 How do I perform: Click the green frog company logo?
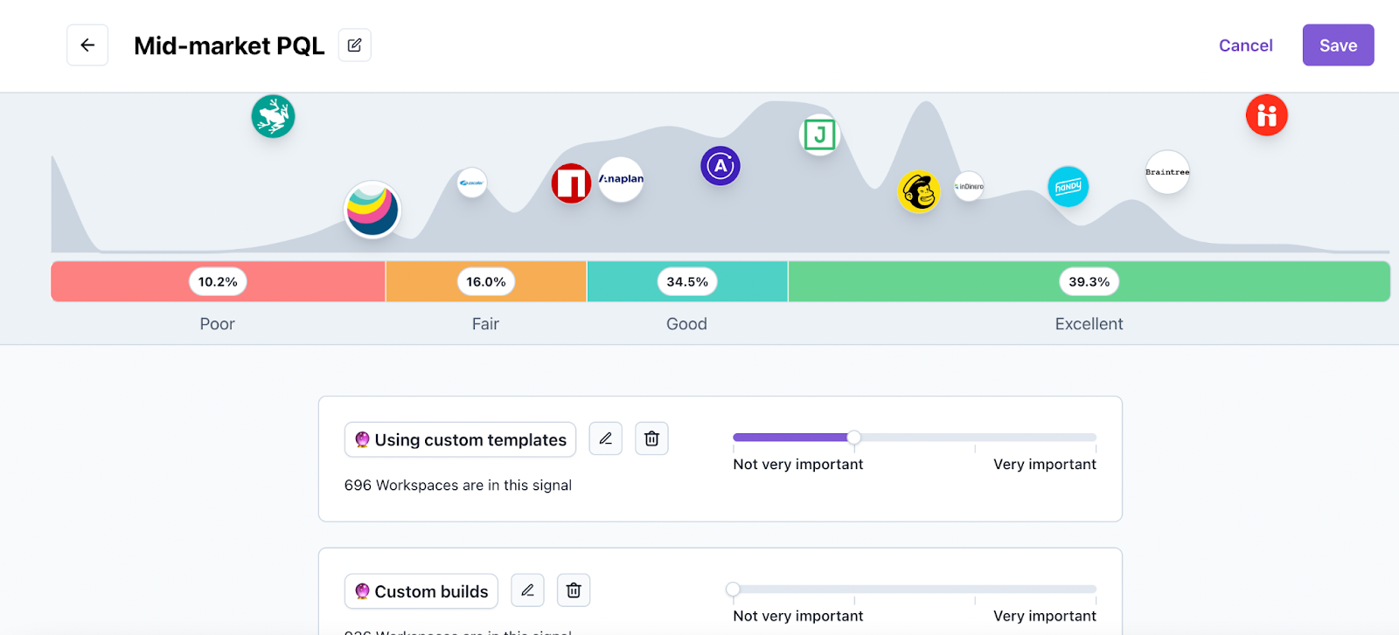pos(273,116)
